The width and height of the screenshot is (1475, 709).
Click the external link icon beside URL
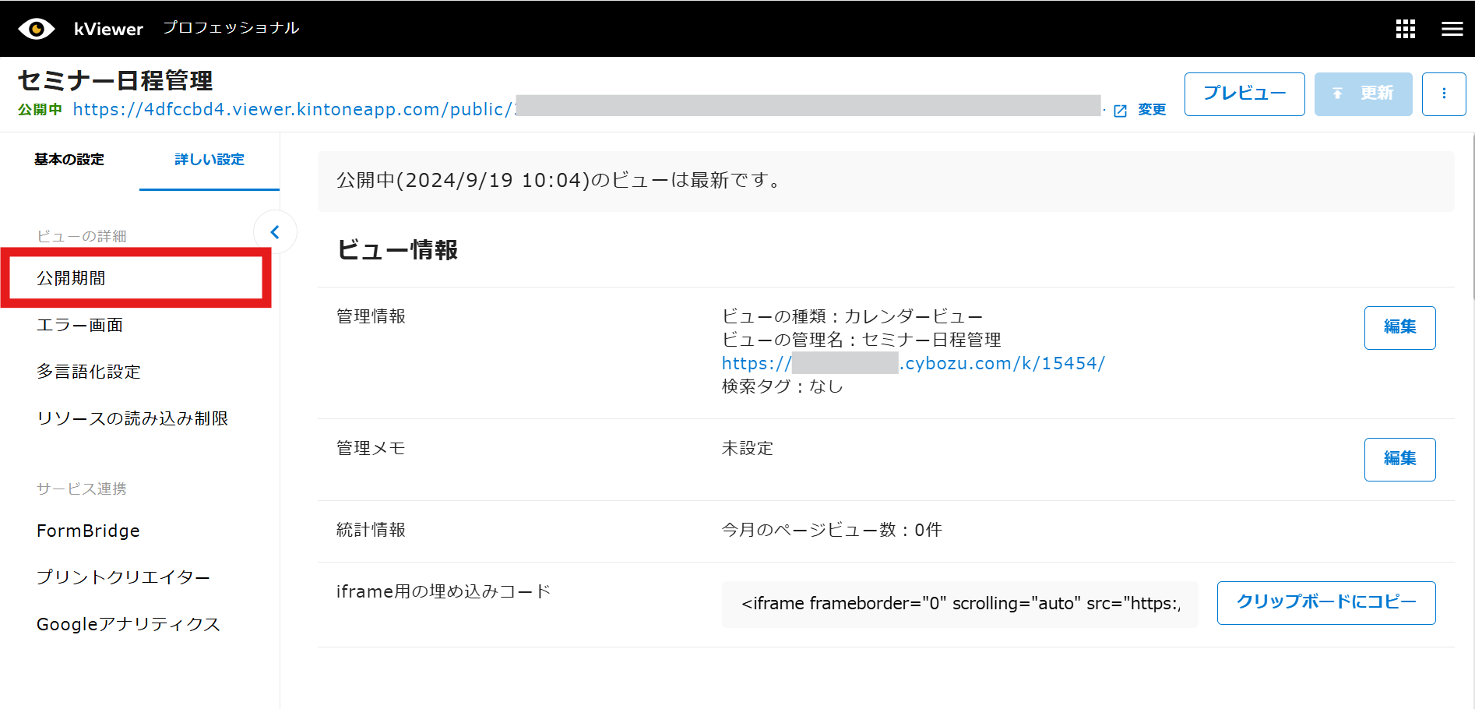point(1120,111)
